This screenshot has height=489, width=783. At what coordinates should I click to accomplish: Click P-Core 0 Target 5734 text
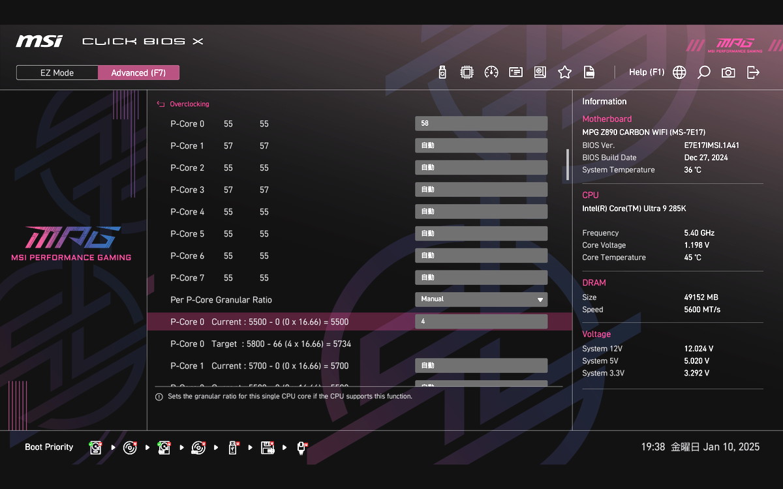point(261,344)
